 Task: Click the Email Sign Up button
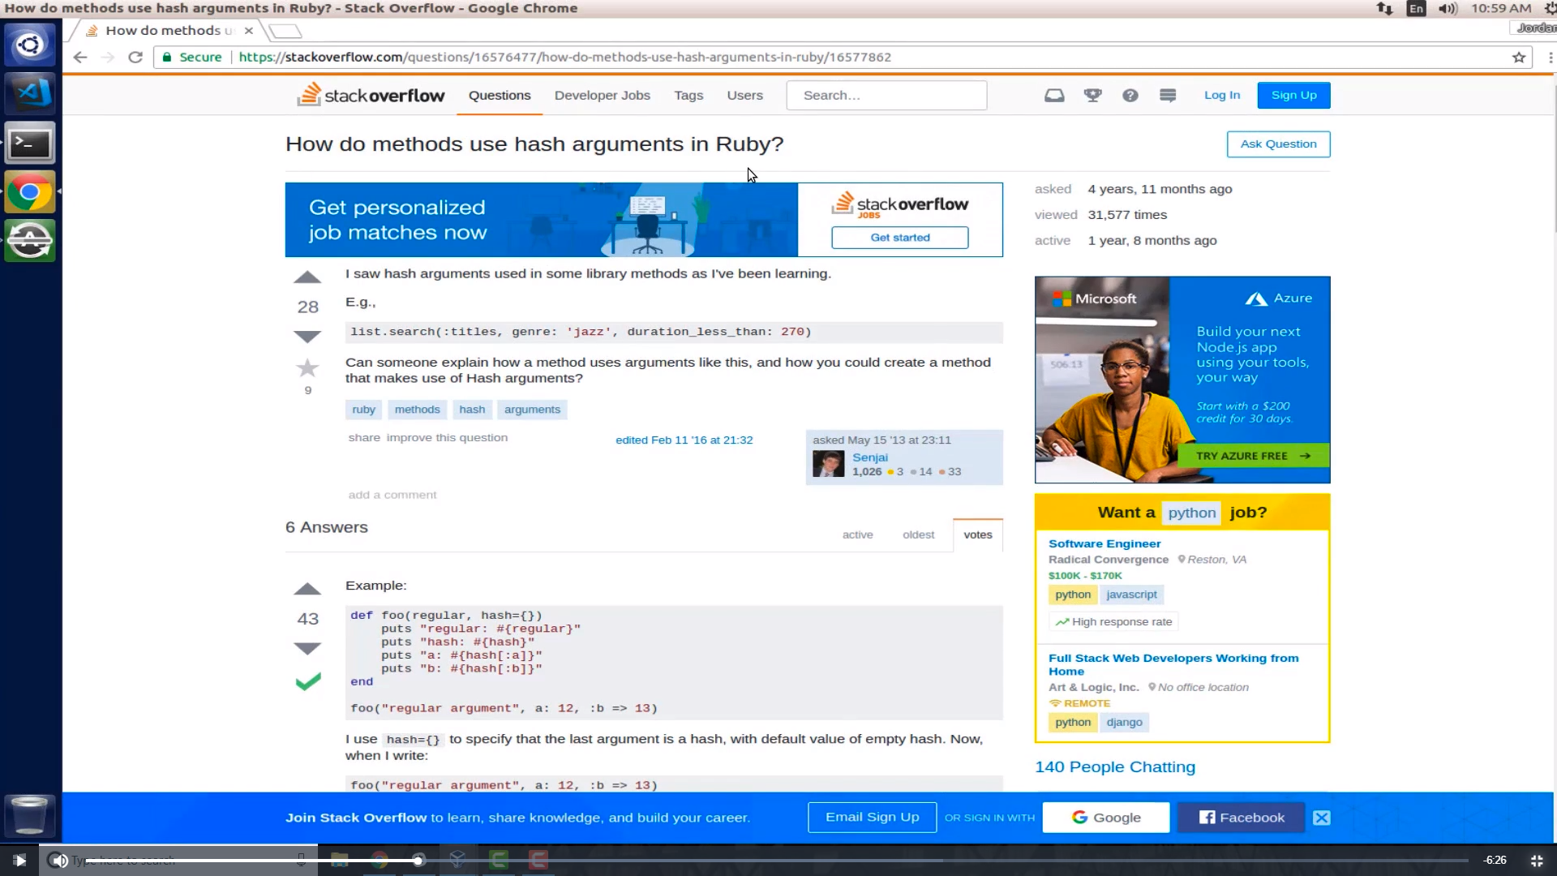coord(872,817)
